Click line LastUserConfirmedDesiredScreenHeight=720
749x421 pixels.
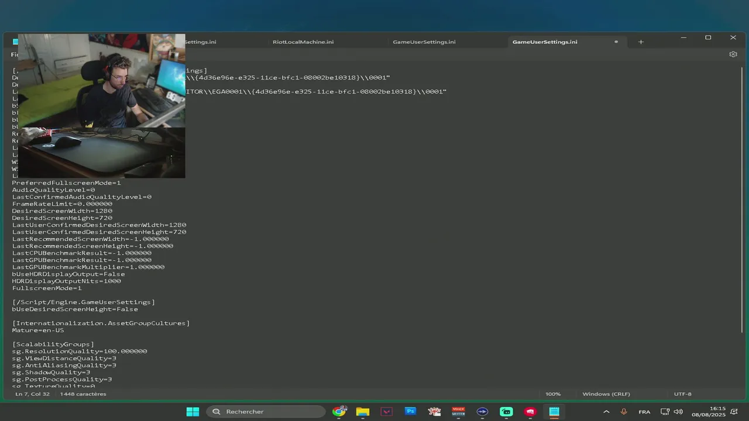[99, 232]
